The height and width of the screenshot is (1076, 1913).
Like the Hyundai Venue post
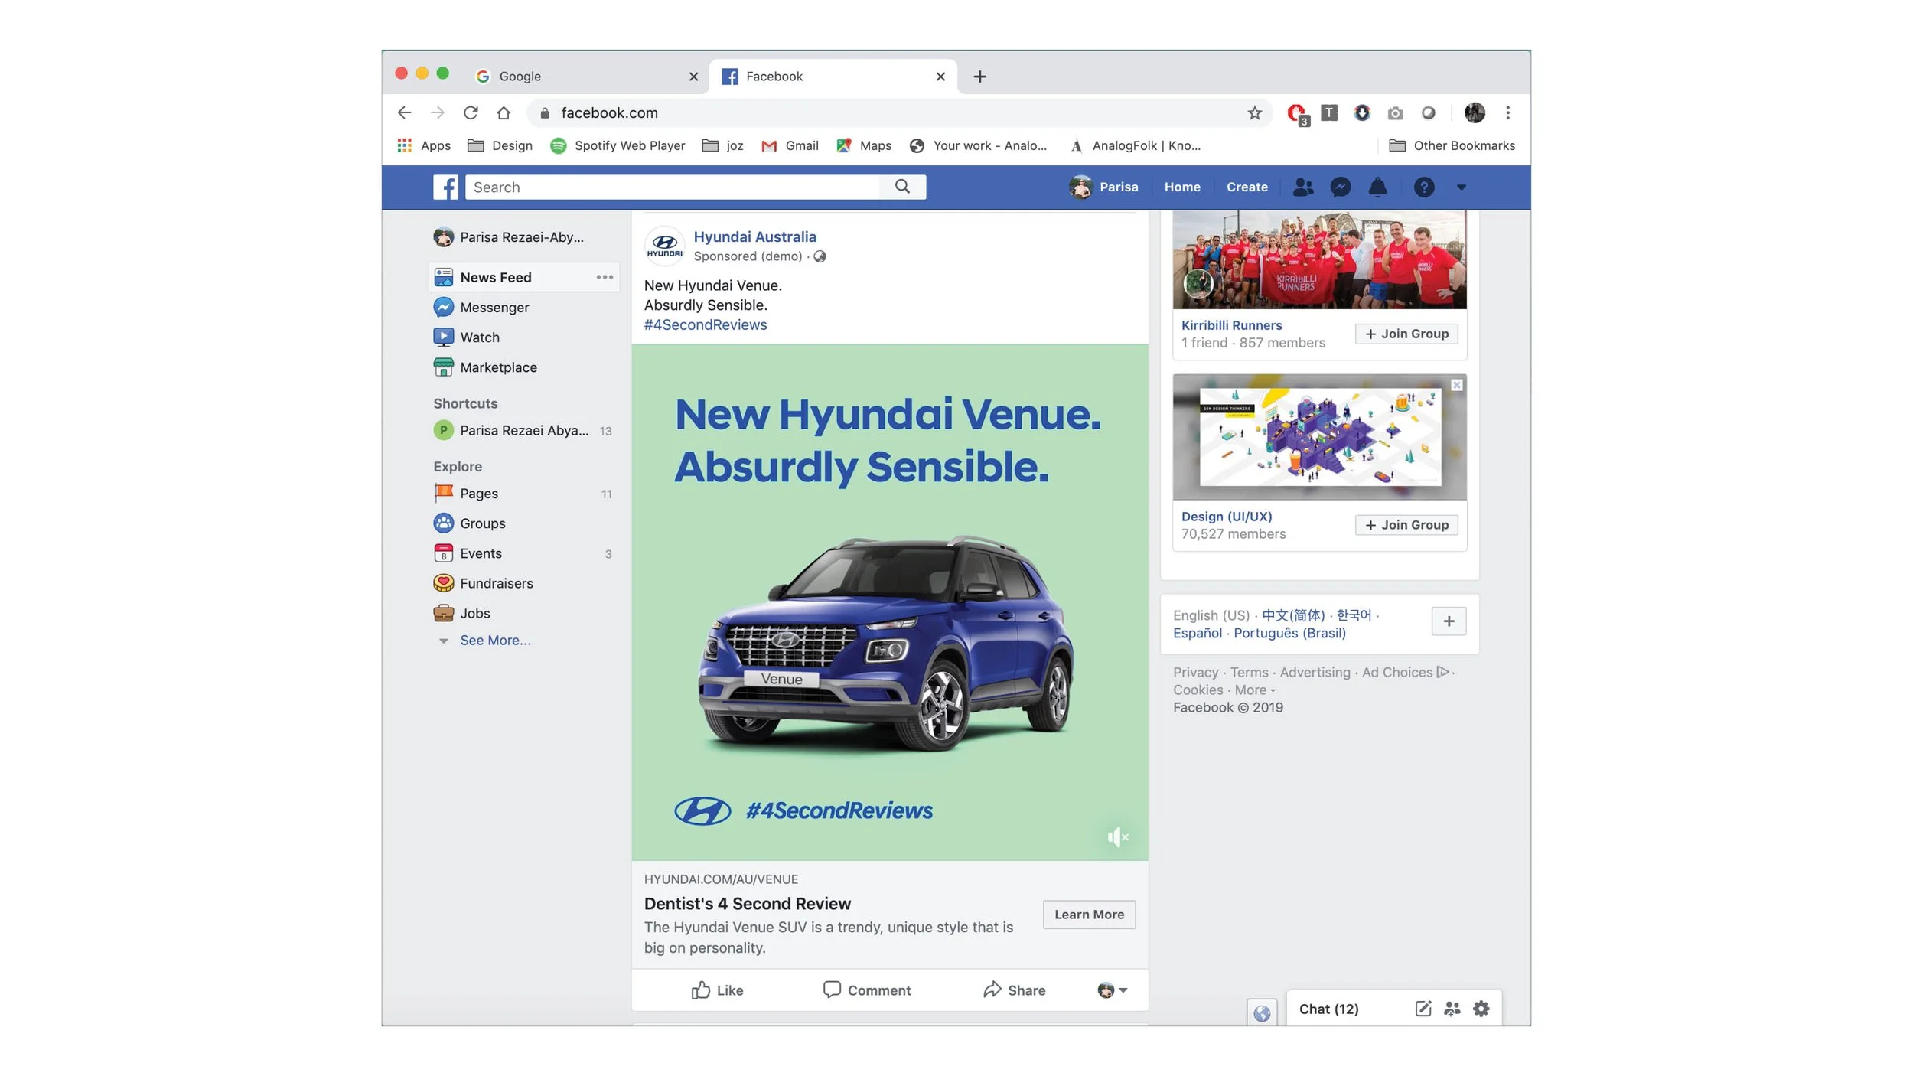(x=717, y=990)
